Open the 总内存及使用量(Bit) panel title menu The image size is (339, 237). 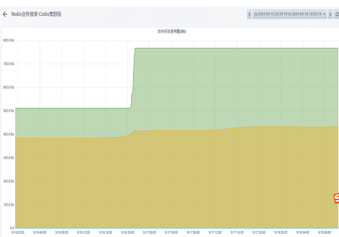point(172,31)
